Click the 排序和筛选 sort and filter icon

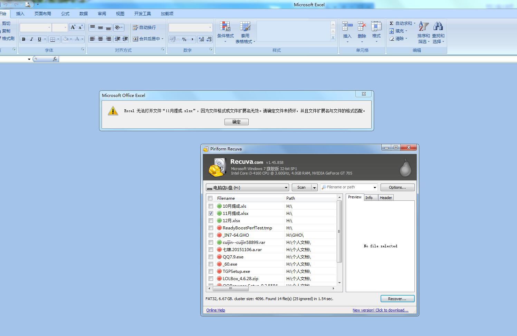point(423,26)
